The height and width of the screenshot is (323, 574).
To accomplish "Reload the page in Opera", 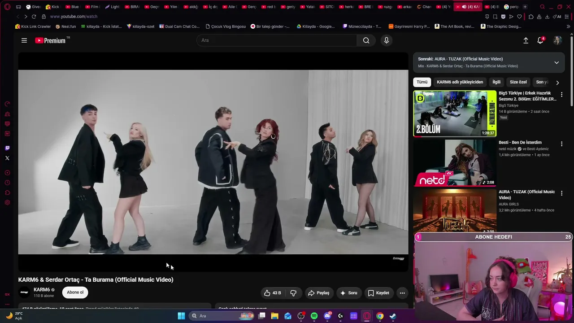I will coord(34,17).
